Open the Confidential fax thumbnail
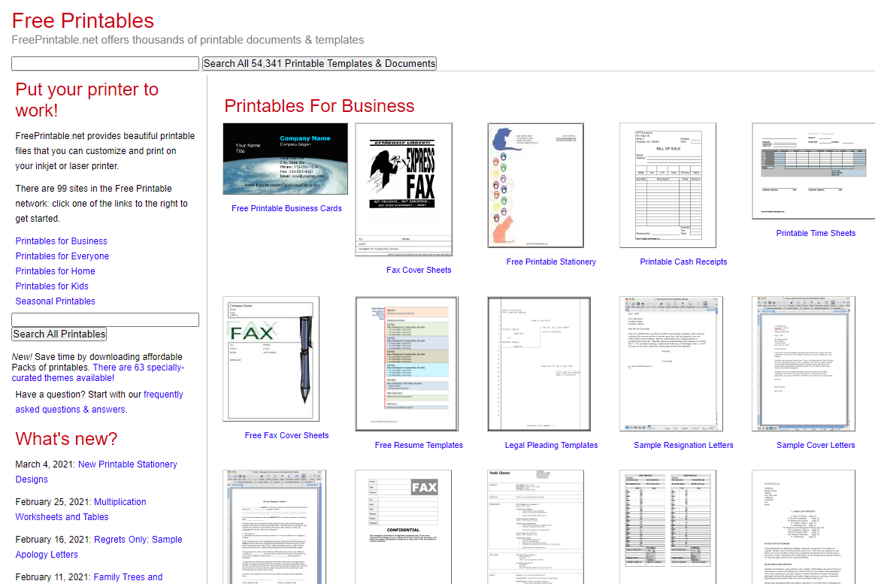The width and height of the screenshot is (875, 584). 404,526
